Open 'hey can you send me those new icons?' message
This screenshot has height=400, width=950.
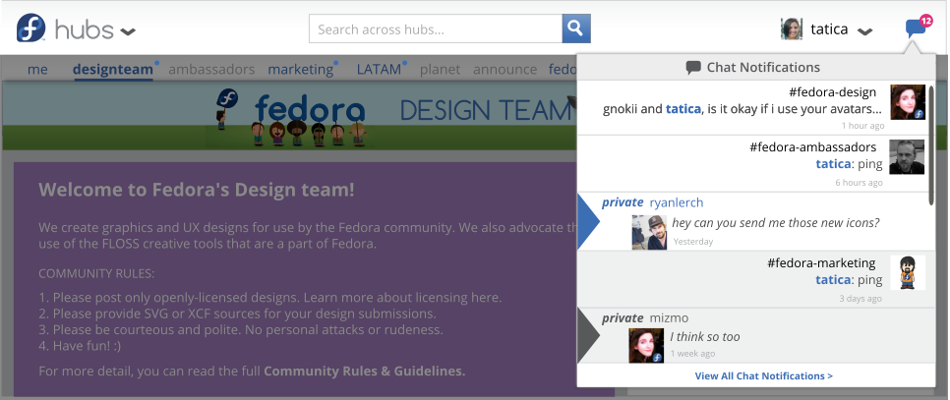click(x=776, y=223)
